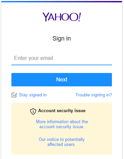Click the 'Enter your email' placeholder text

pyautogui.click(x=34, y=58)
